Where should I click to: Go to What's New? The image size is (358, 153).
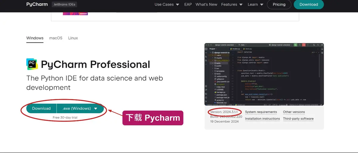206,4
